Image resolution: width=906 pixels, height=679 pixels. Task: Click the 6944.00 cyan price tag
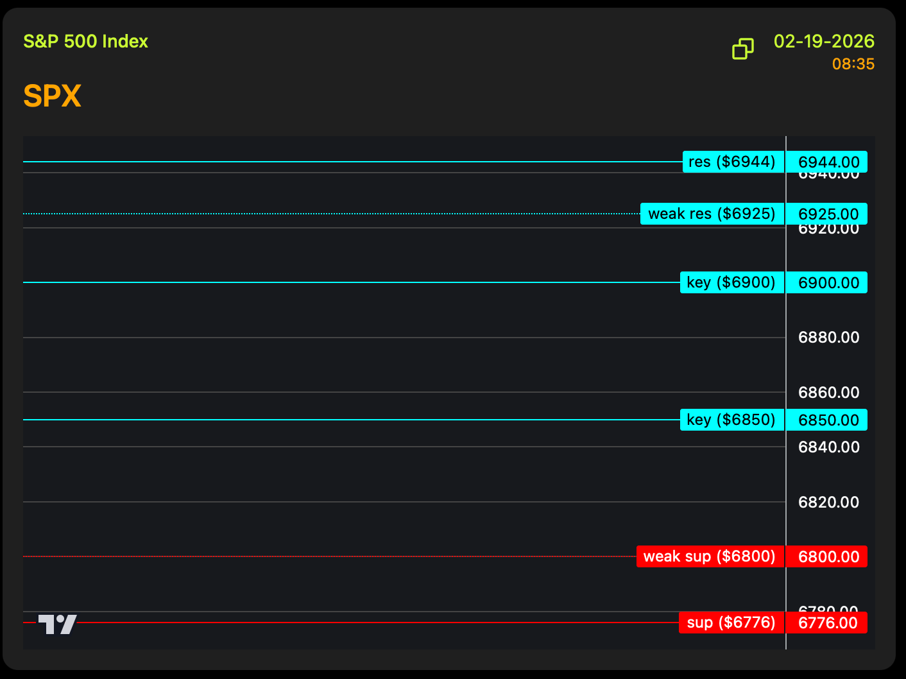coord(828,162)
